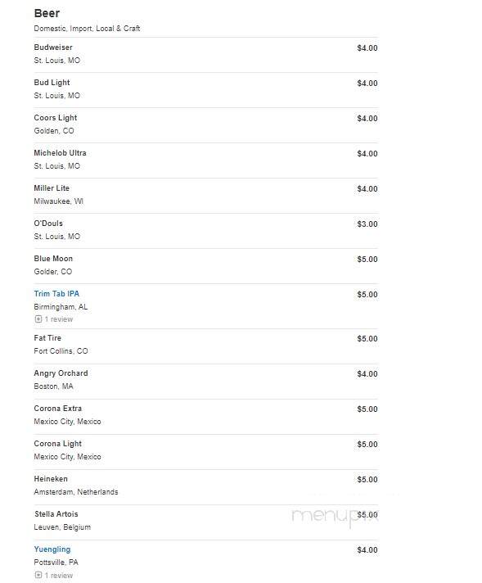Click the Beer section heading

pyautogui.click(x=47, y=13)
